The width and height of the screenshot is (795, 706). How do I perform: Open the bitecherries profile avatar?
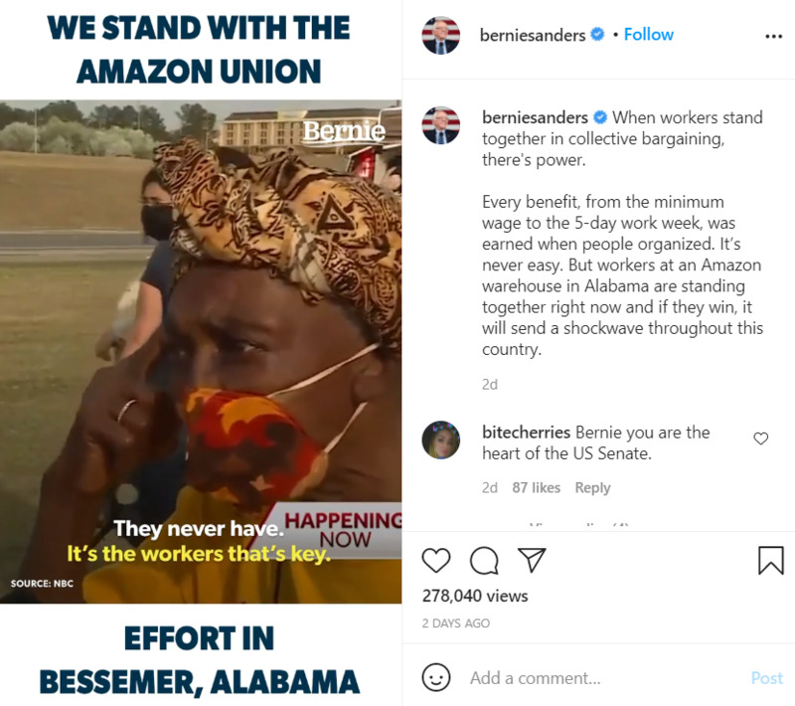tap(441, 440)
